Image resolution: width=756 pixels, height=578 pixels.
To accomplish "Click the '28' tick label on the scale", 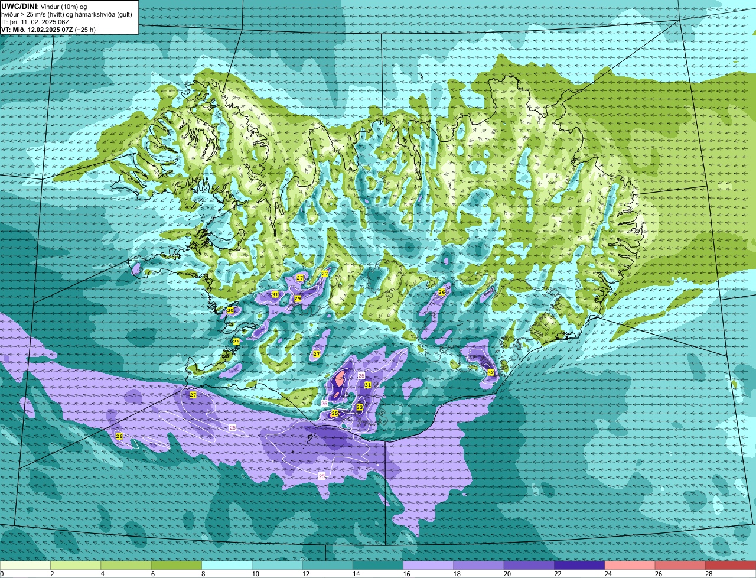I will [709, 574].
